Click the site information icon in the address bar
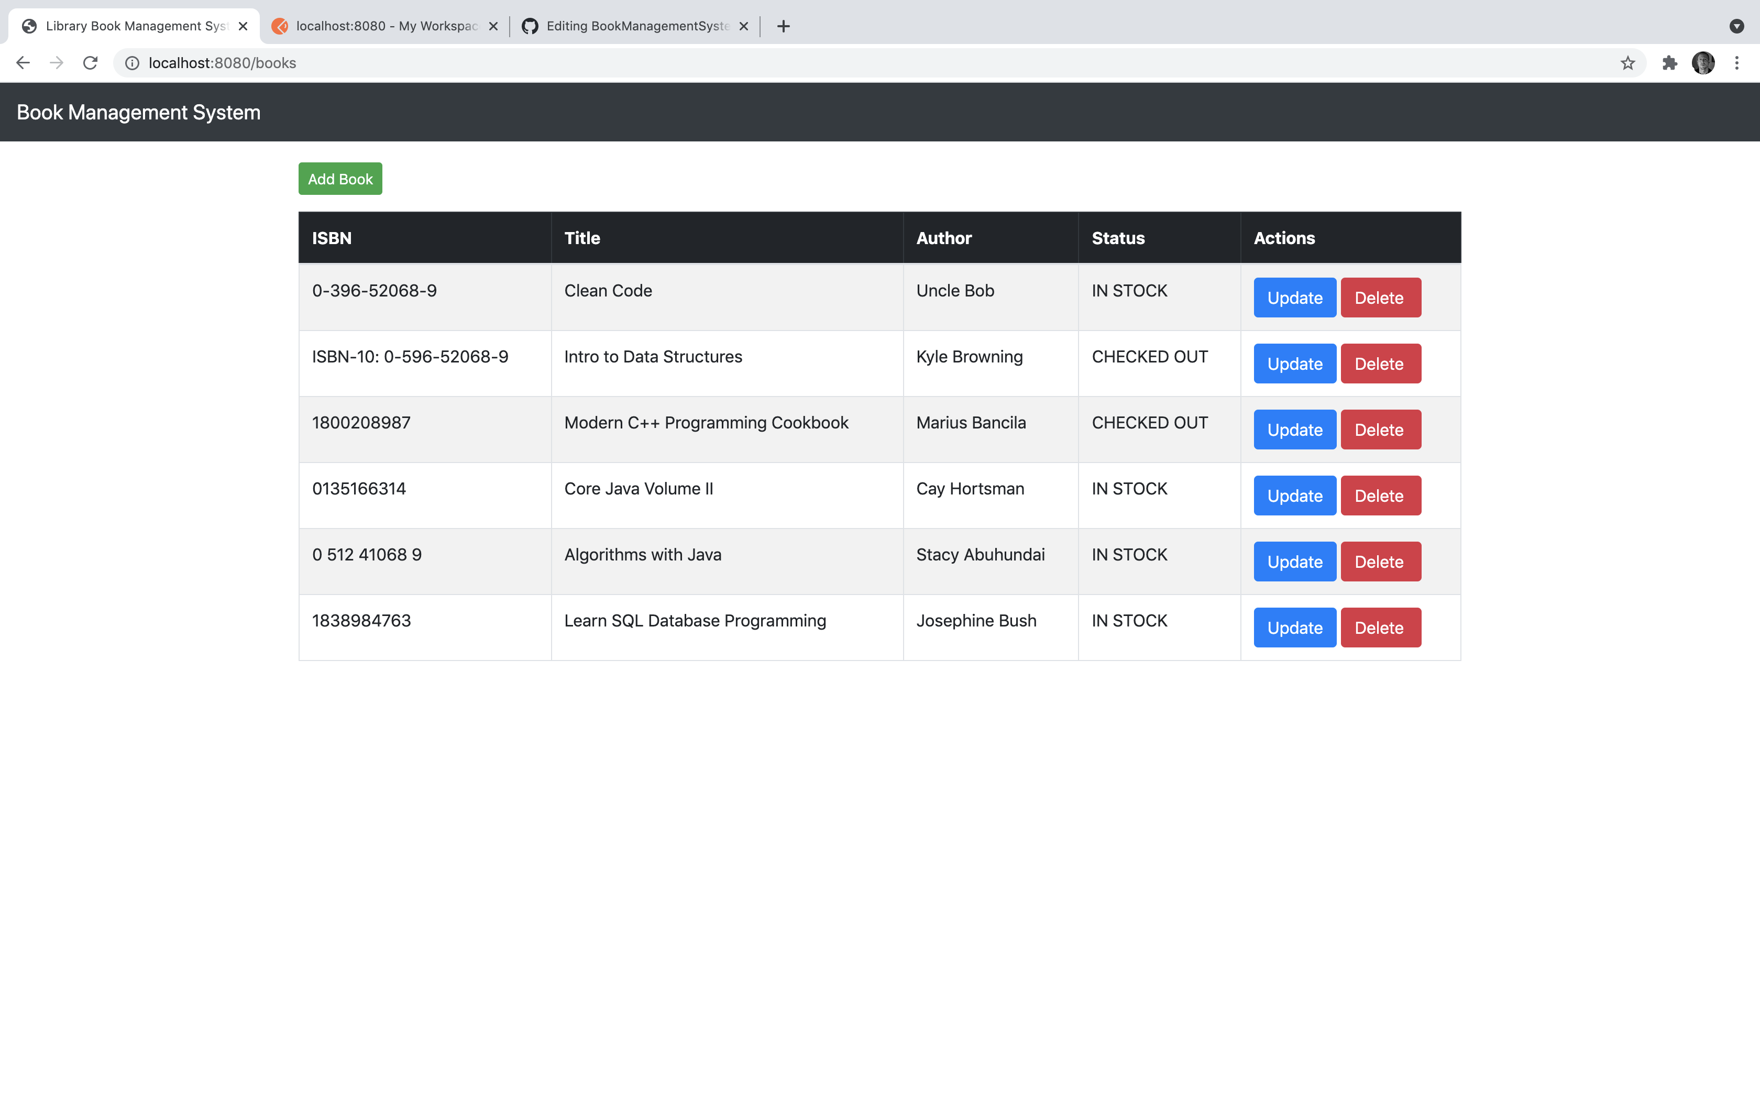The image size is (1760, 1100). pos(131,62)
